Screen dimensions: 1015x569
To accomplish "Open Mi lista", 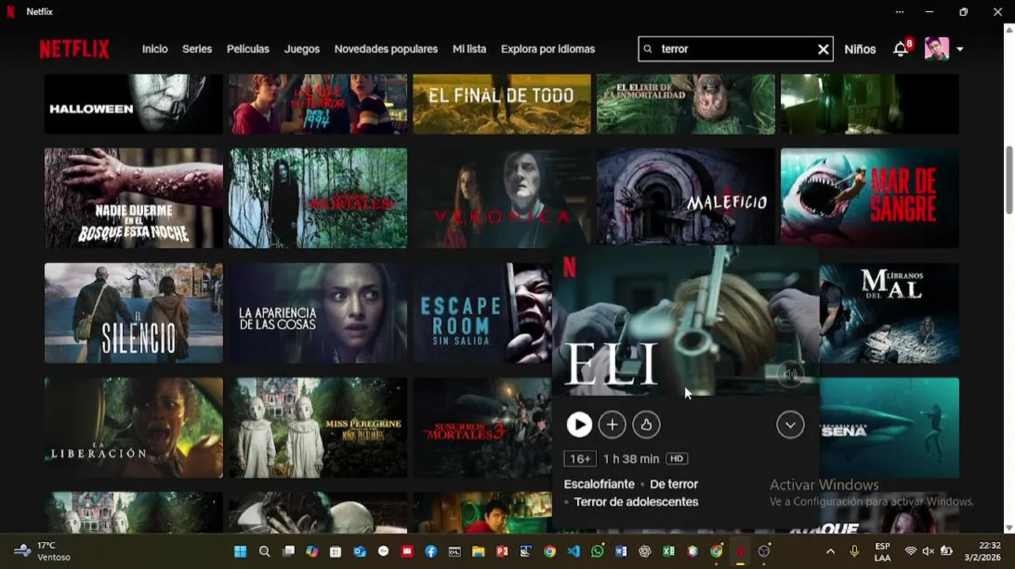I will click(x=470, y=49).
